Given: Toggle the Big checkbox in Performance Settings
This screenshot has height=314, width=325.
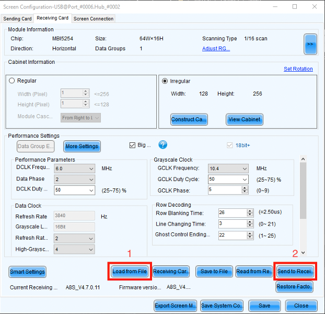Looking at the screenshot, I should coord(132,145).
